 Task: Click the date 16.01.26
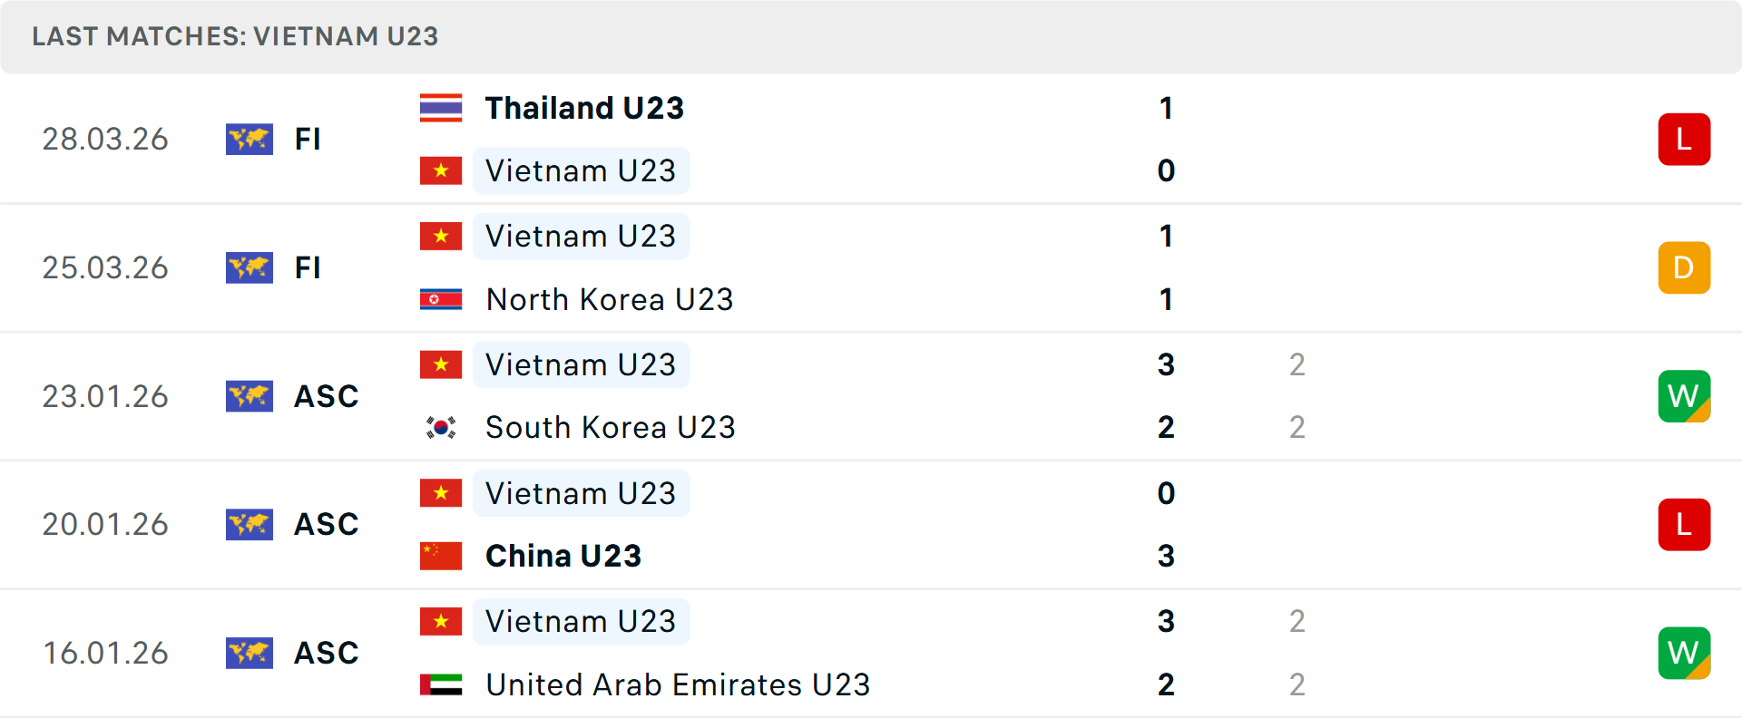pyautogui.click(x=105, y=653)
